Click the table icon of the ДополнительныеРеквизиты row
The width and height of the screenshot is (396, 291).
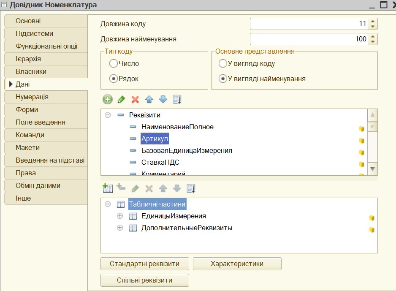(x=133, y=228)
